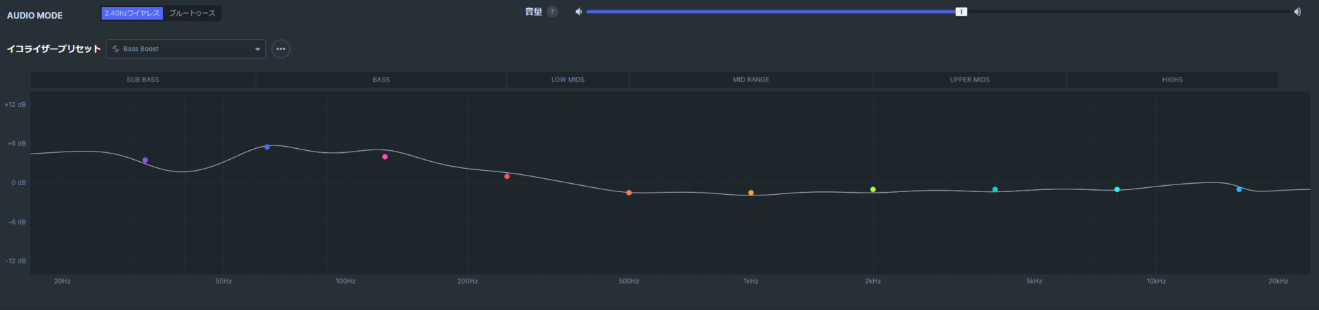Click the high volume speaker icon
Viewport: 1319px width, 310px height.
[1297, 12]
